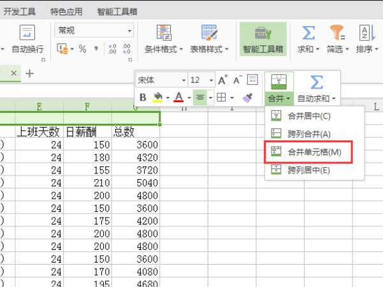Select cell with value 5040
Viewport: 383px width, 287px height.
pos(136,182)
